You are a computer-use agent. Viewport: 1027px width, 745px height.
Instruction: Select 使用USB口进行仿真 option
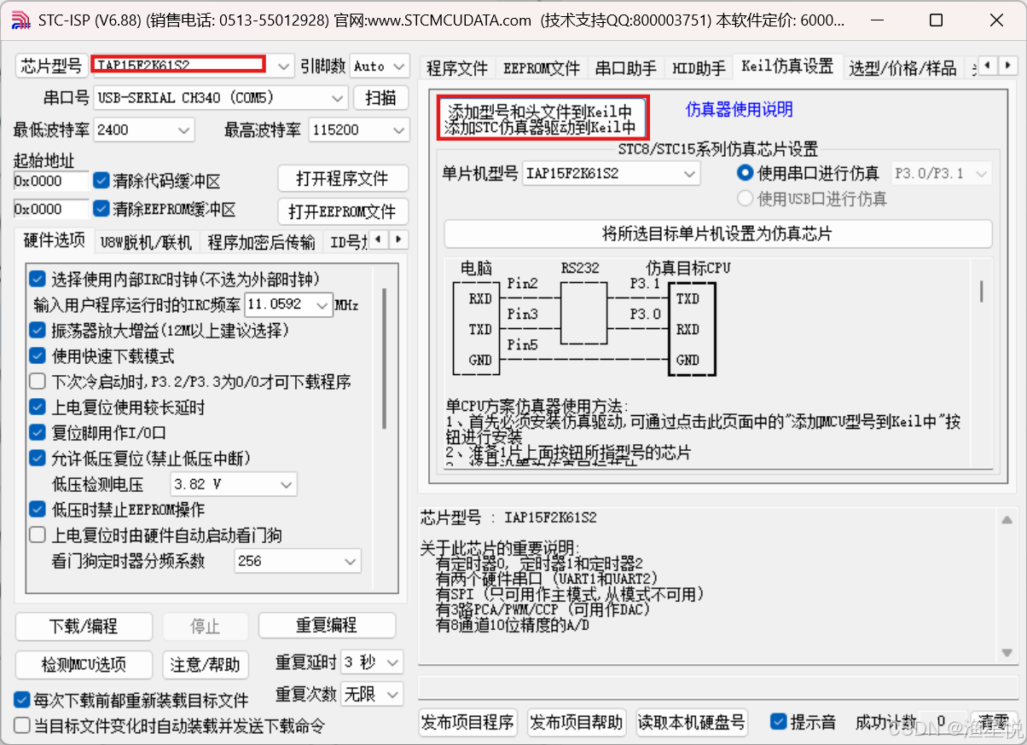click(x=745, y=198)
